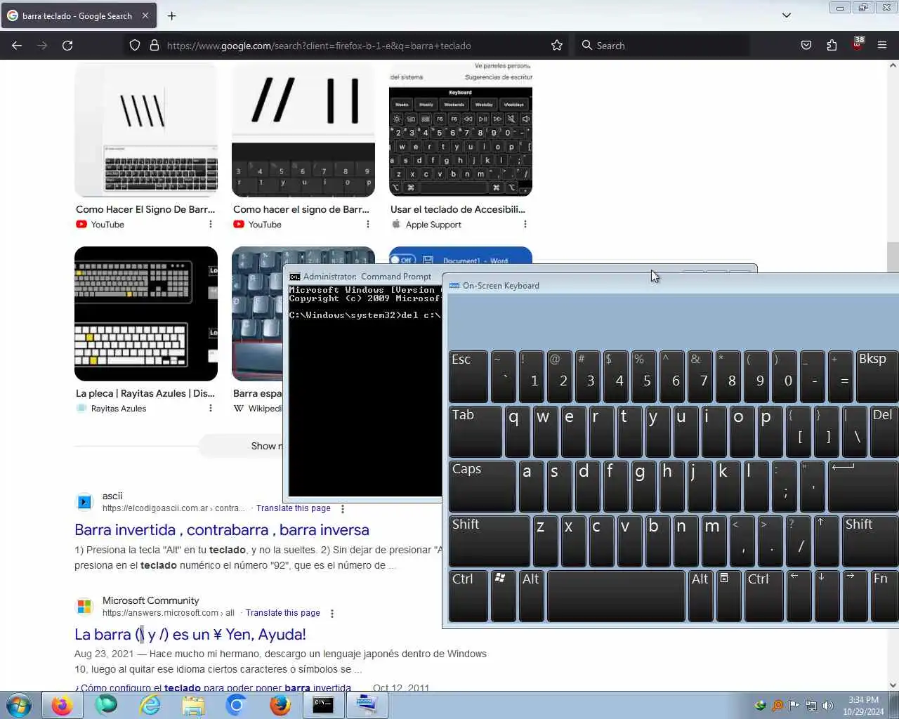Bookmark this page with the star icon
This screenshot has width=899, height=719.
coord(557,46)
